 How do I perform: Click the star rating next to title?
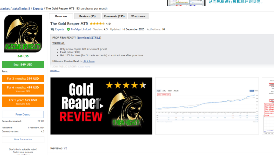(x=97, y=24)
